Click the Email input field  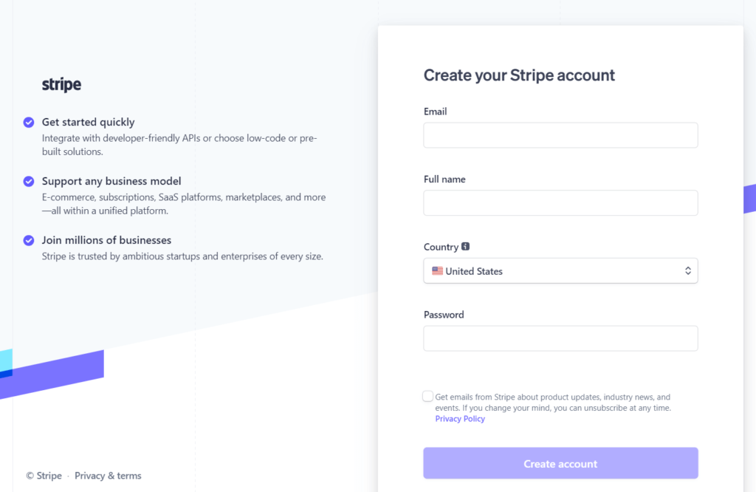(x=560, y=135)
